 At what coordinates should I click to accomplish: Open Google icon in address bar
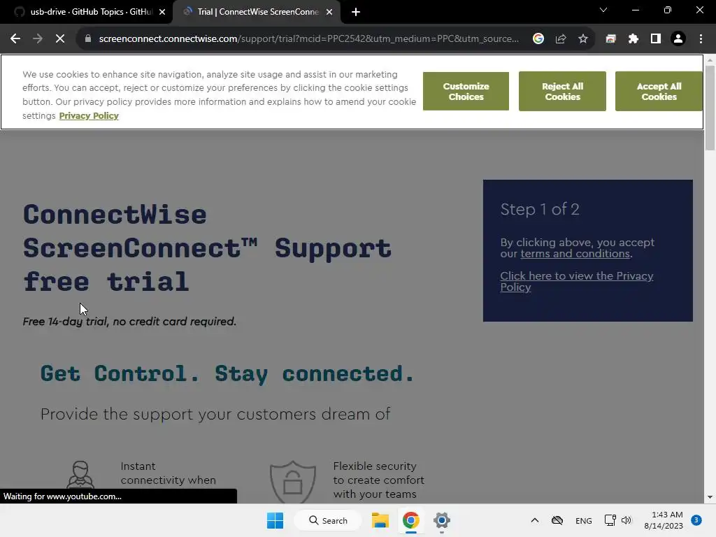[x=538, y=39]
